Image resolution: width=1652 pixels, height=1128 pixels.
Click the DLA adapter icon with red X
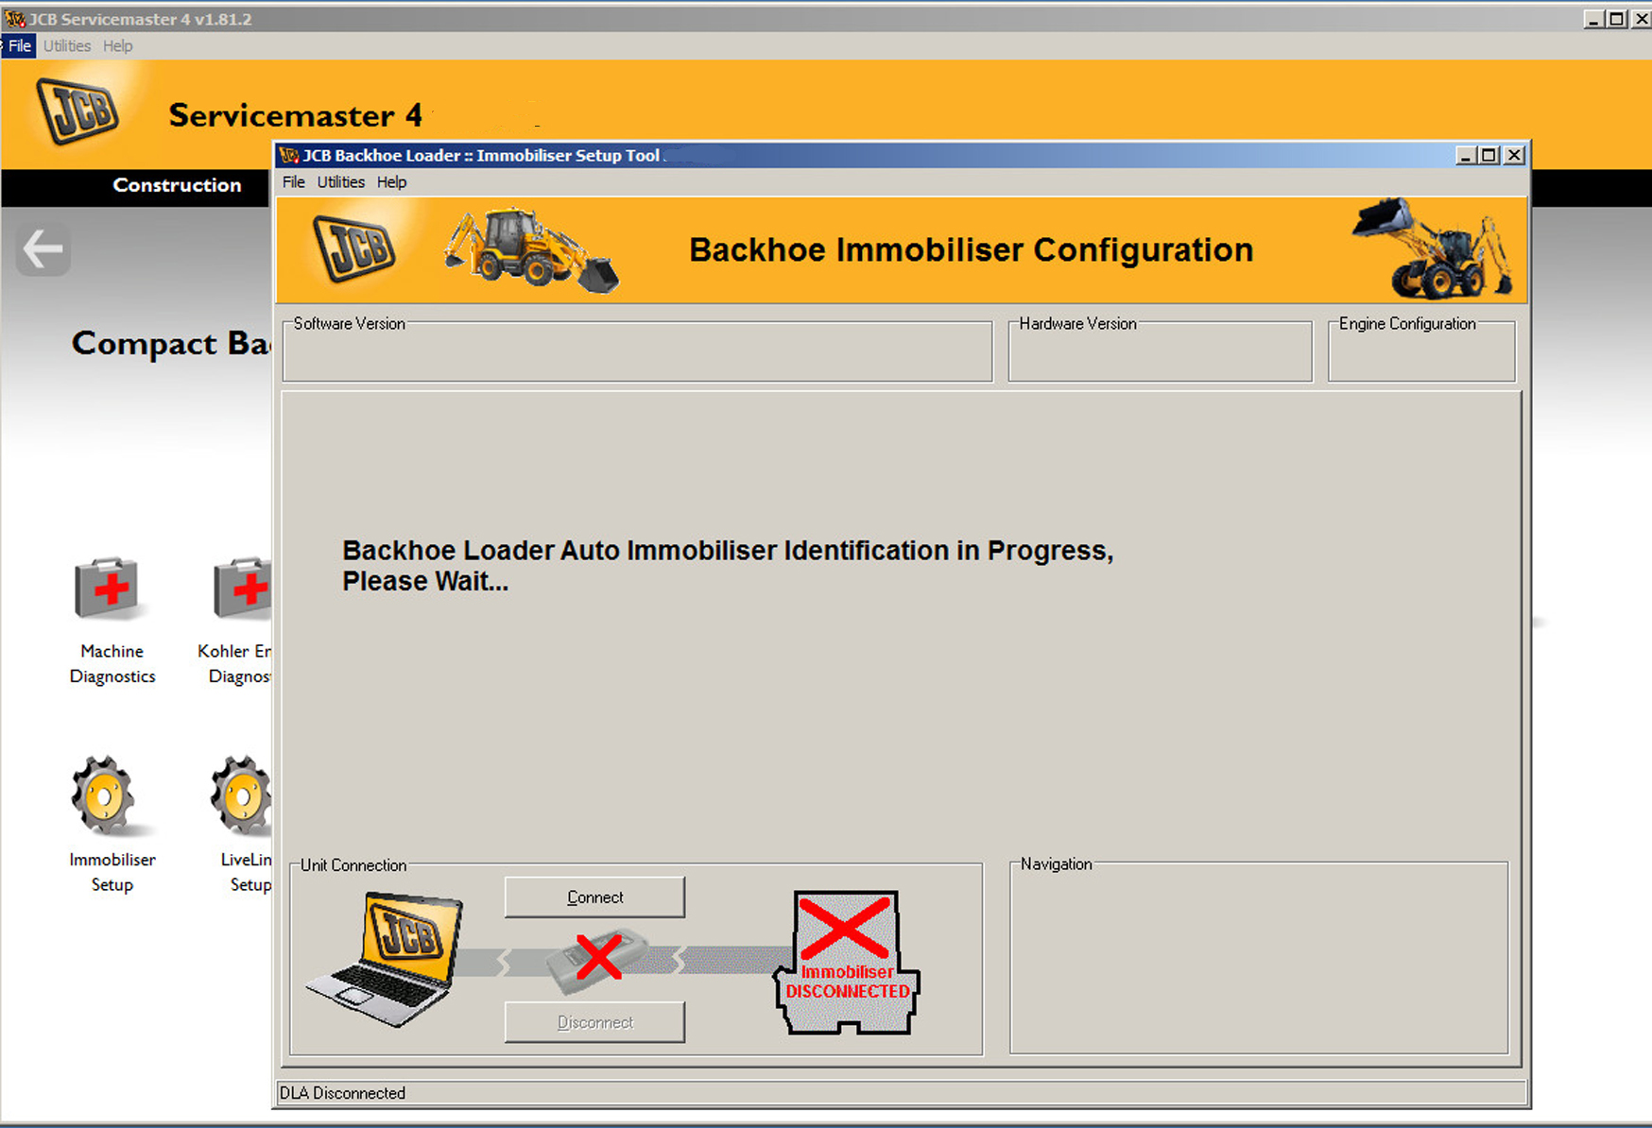point(597,960)
